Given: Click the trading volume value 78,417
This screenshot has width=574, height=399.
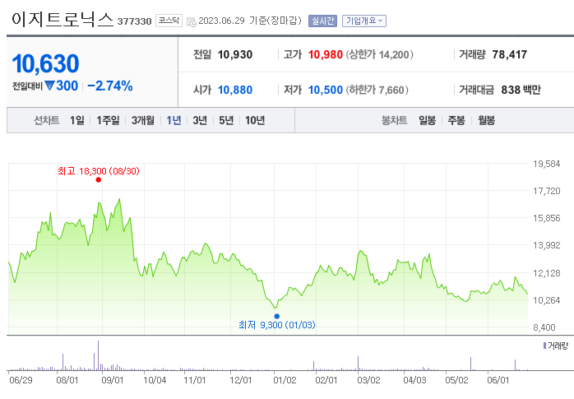Looking at the screenshot, I should tap(510, 54).
